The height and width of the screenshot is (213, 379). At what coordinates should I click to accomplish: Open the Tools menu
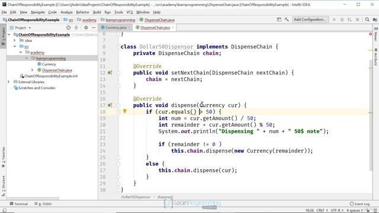pyautogui.click(x=118, y=12)
